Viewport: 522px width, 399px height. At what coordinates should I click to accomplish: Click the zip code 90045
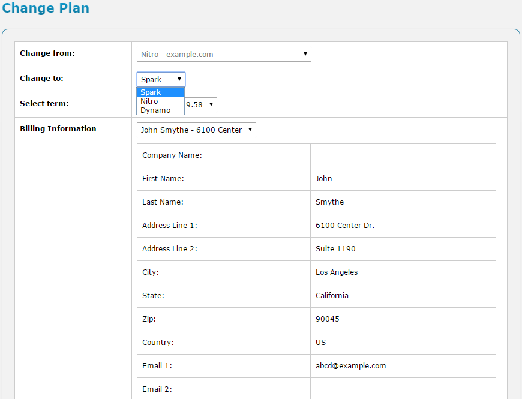click(327, 319)
